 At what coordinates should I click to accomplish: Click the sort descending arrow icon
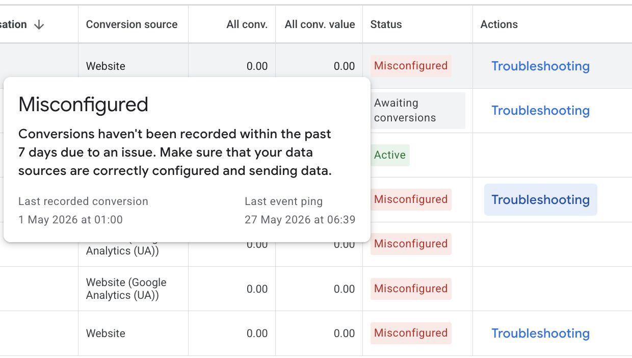pyautogui.click(x=39, y=24)
